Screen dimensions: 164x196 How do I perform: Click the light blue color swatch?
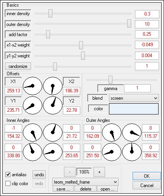tap(134, 109)
